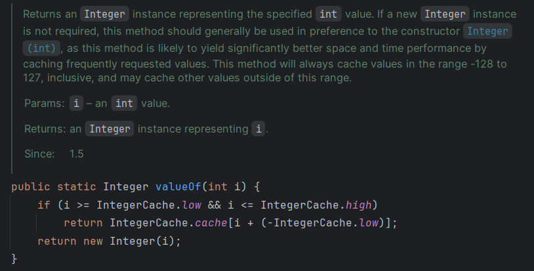This screenshot has height=271, width=534.
Task: Click the 'Integer' return type before valueOf
Action: 126,186
